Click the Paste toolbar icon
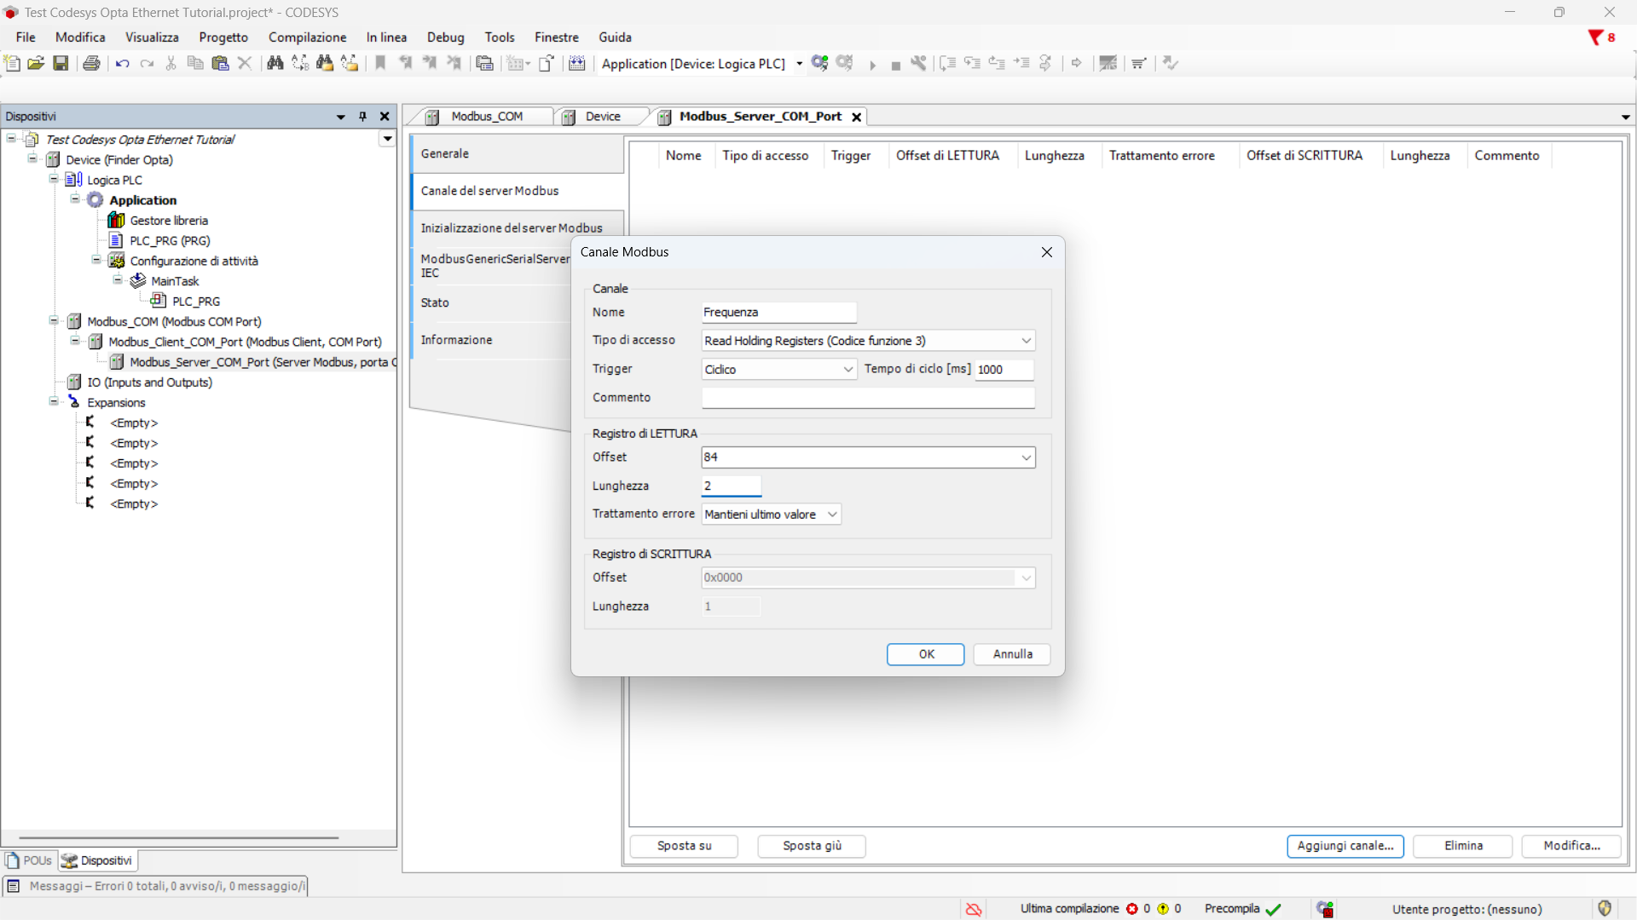Screen dimensions: 1637x920 (220, 63)
